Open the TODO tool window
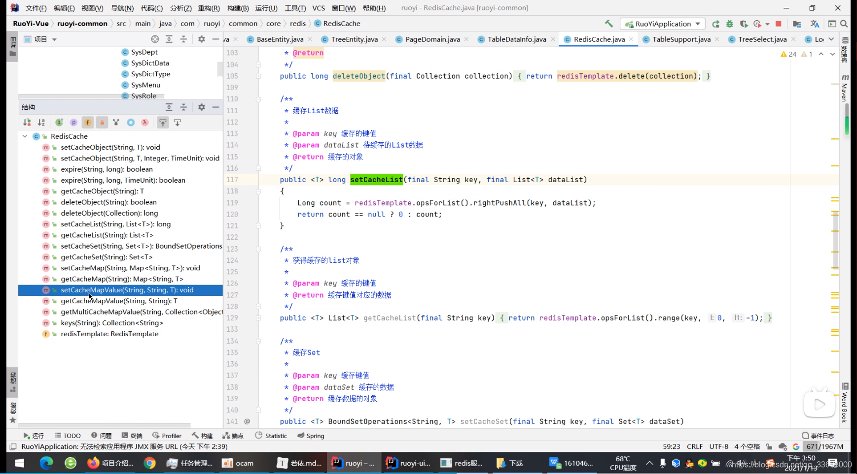This screenshot has width=857, height=474. pos(68,436)
